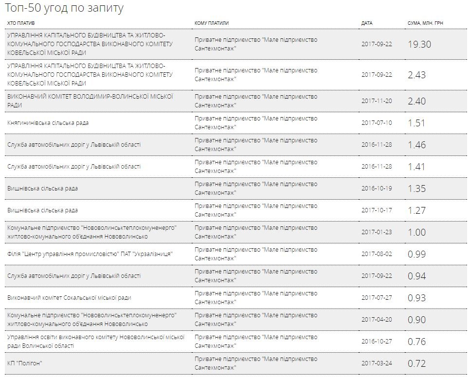Select the date 2017-04-20

(376, 320)
